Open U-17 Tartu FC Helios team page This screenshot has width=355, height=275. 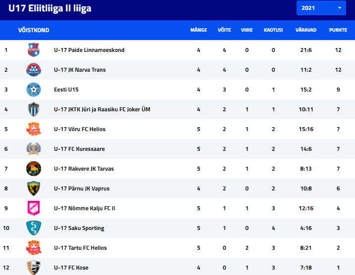tap(80, 248)
